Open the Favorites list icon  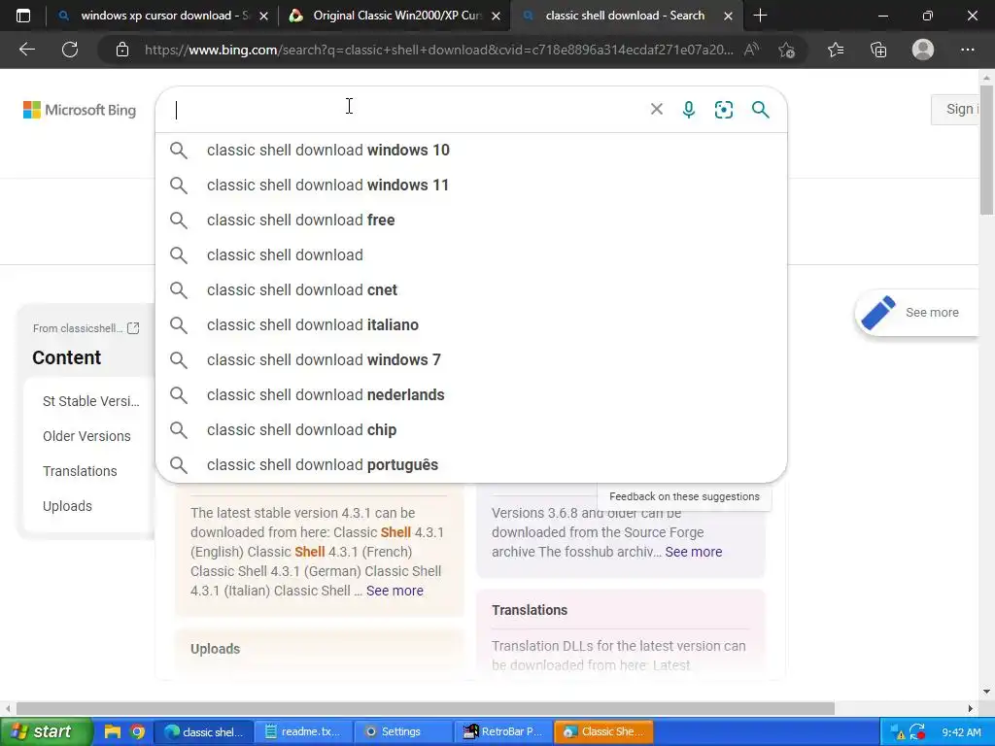[x=836, y=50]
